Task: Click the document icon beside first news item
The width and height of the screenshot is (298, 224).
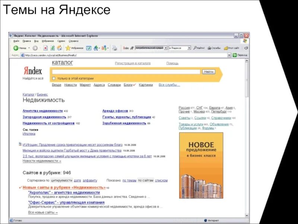Action: pyautogui.click(x=20, y=144)
